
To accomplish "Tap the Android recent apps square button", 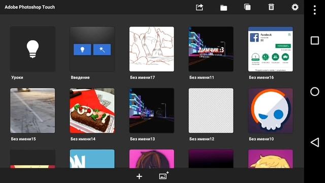I will [315, 41].
